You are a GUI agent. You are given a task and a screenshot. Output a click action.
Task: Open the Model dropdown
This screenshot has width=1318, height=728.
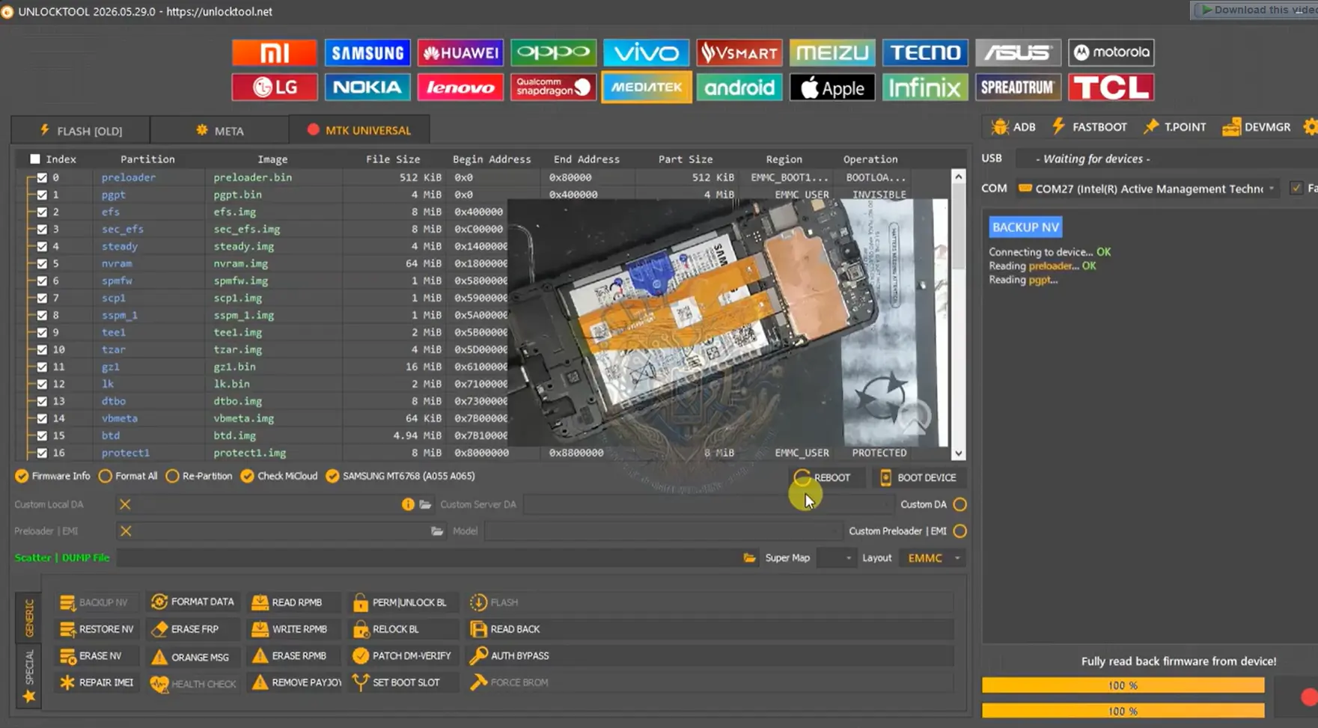point(662,531)
